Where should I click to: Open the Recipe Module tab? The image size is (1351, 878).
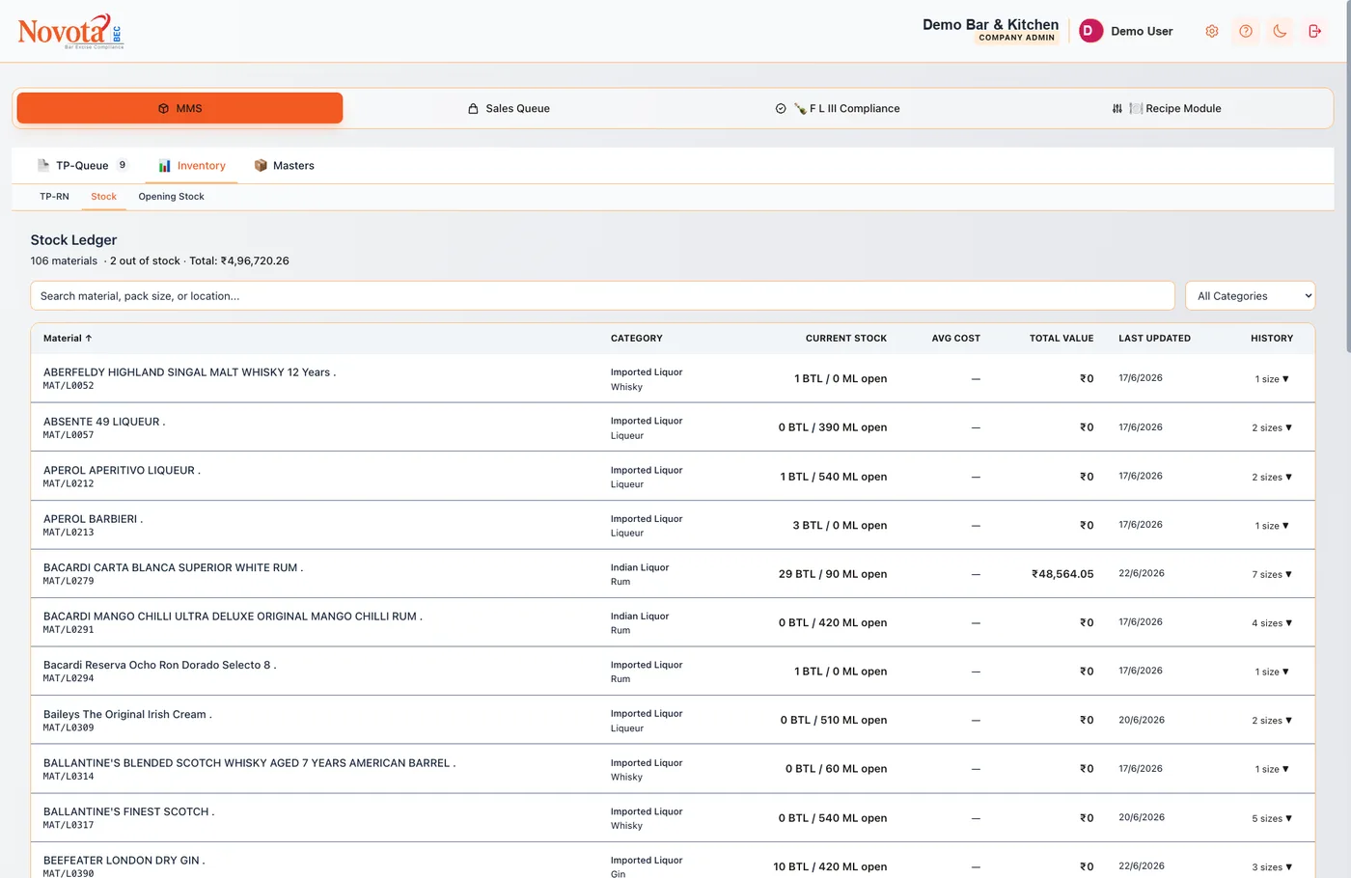1167,108
